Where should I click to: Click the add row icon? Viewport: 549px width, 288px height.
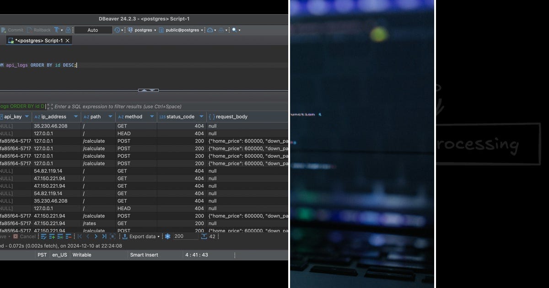point(52,236)
